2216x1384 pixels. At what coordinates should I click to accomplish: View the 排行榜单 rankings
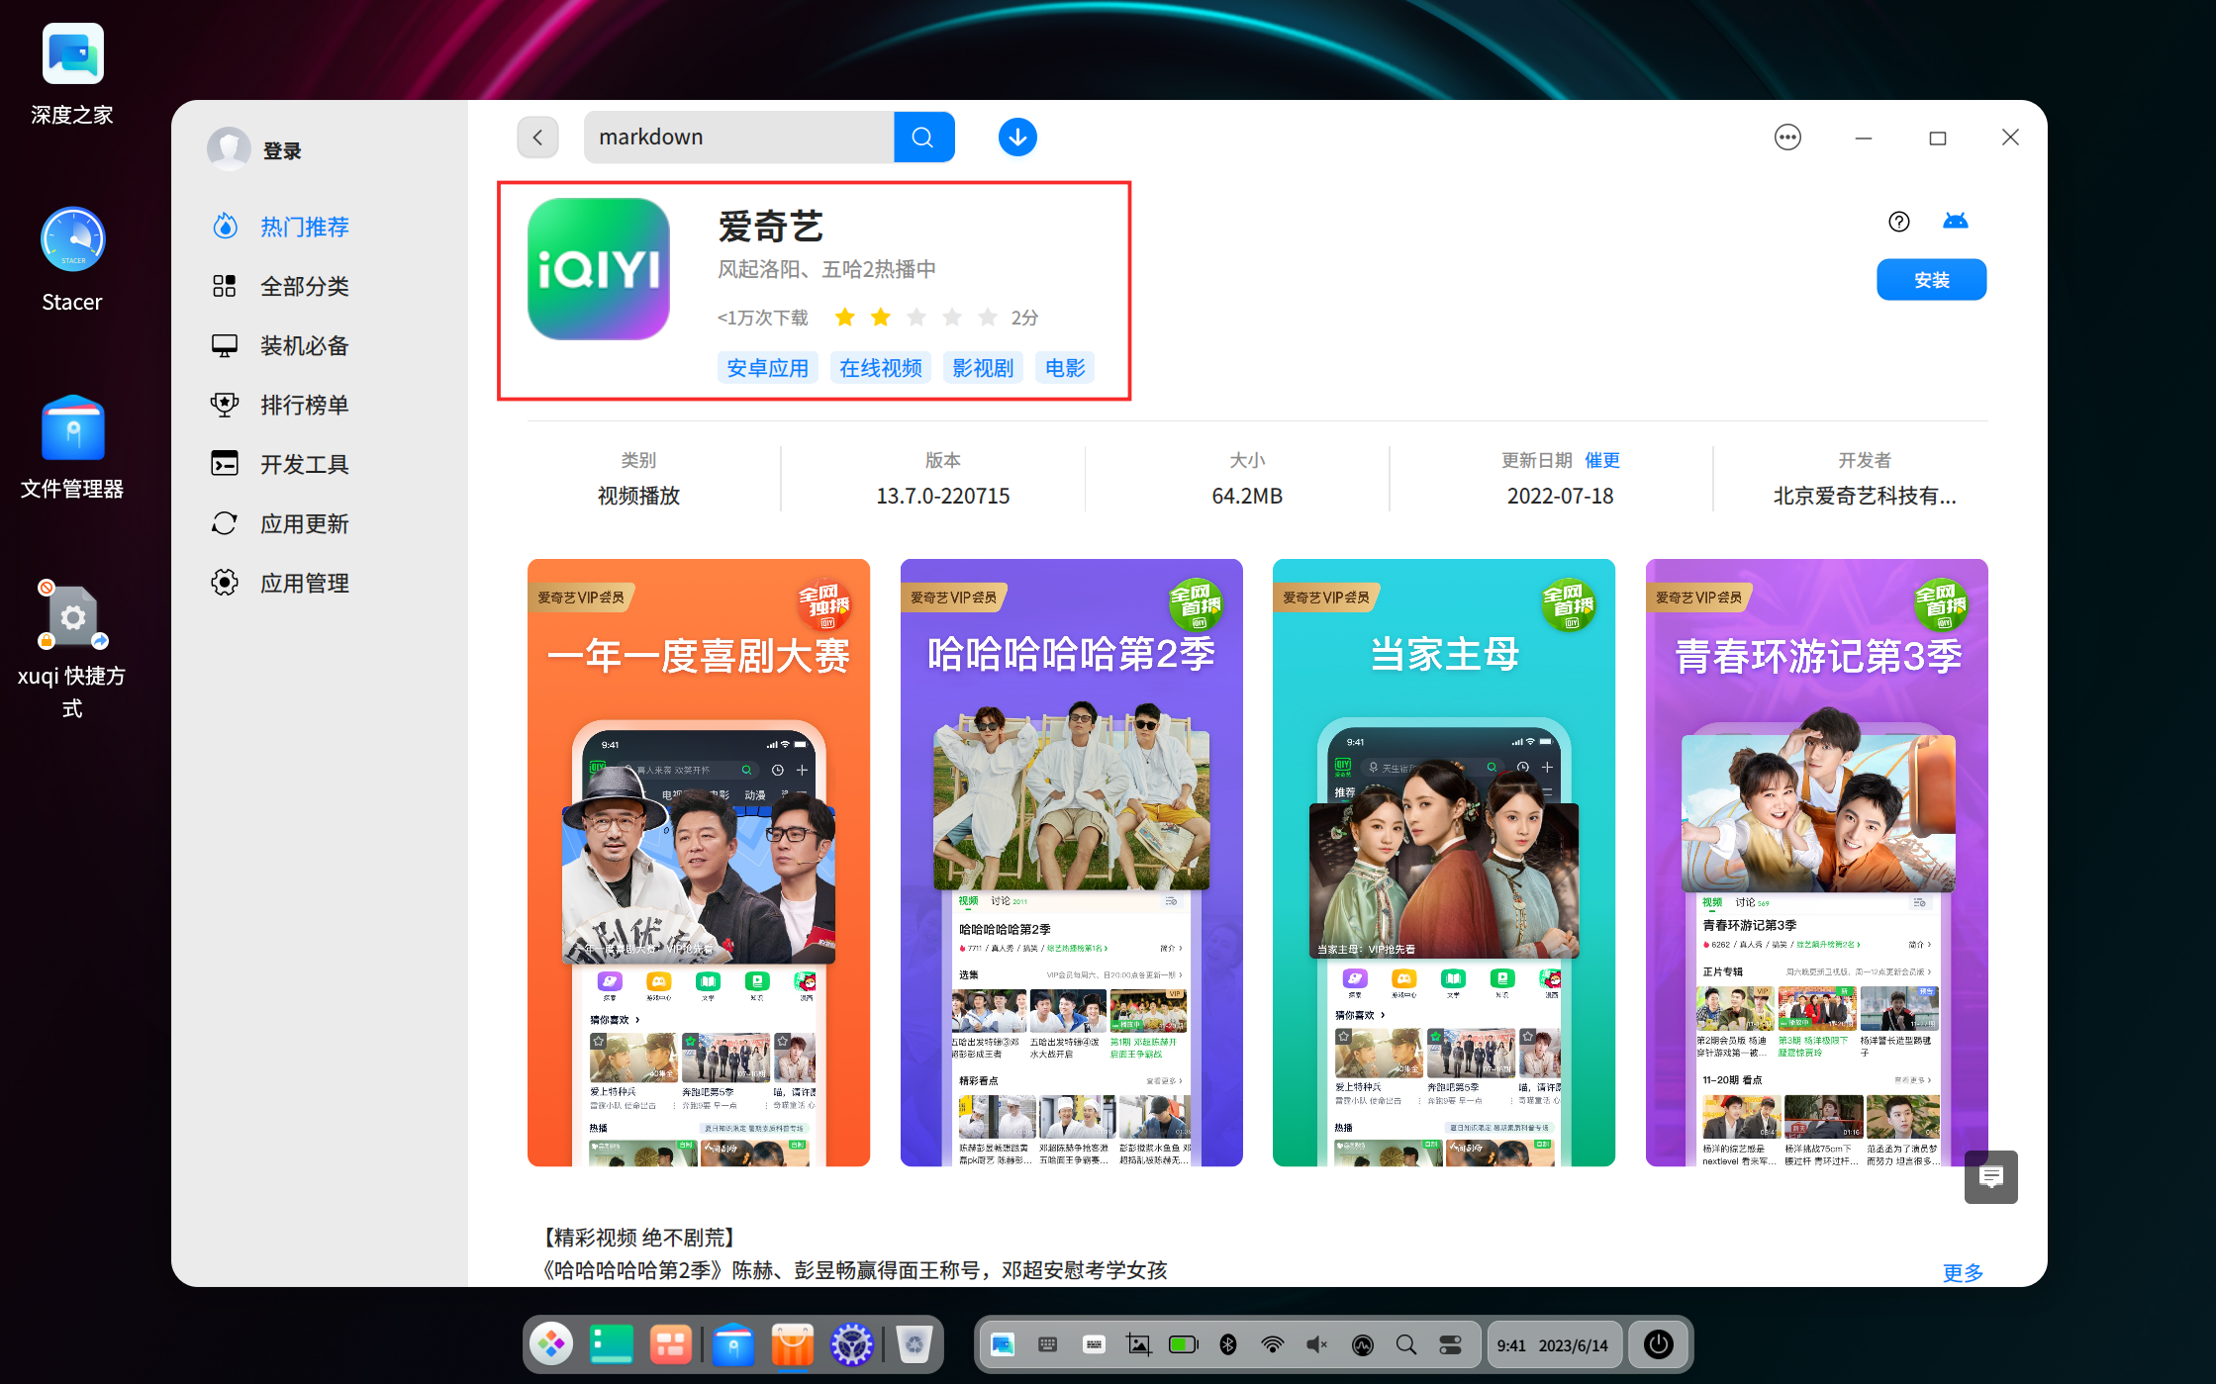pyautogui.click(x=303, y=405)
